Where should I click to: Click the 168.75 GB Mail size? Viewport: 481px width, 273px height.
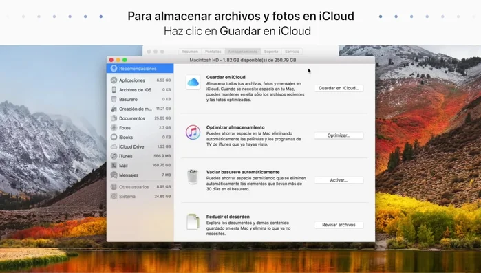(x=162, y=166)
